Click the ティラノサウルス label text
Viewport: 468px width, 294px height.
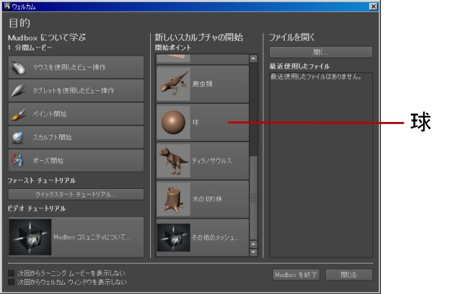[212, 160]
